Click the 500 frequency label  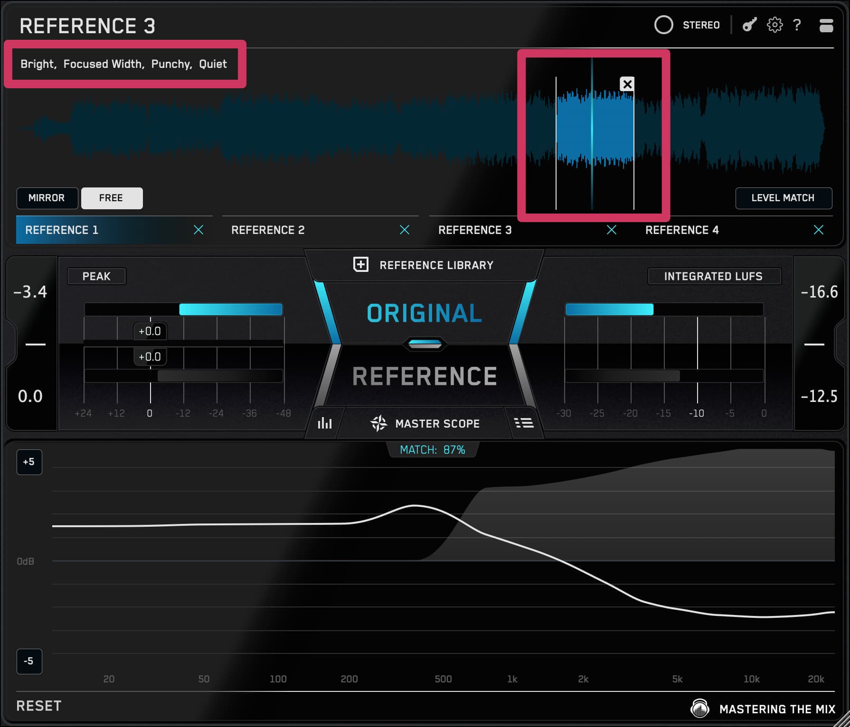click(443, 679)
